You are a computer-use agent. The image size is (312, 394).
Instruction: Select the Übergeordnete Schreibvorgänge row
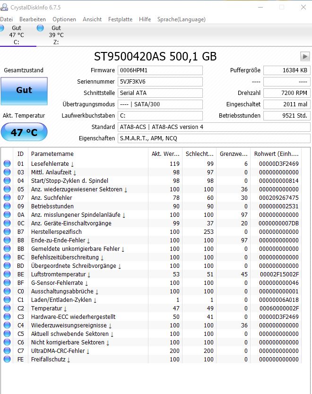[151, 266]
